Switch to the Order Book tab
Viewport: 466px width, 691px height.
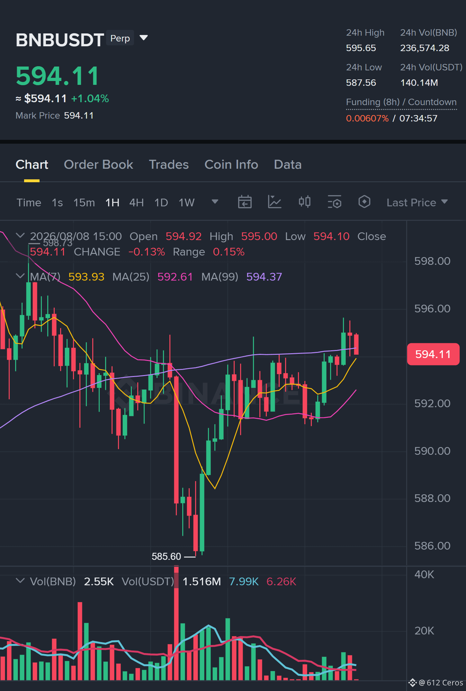pos(98,165)
